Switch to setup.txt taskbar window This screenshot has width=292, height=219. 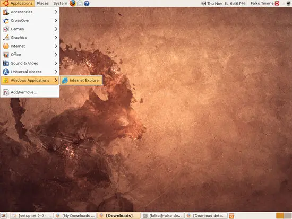pos(31,216)
